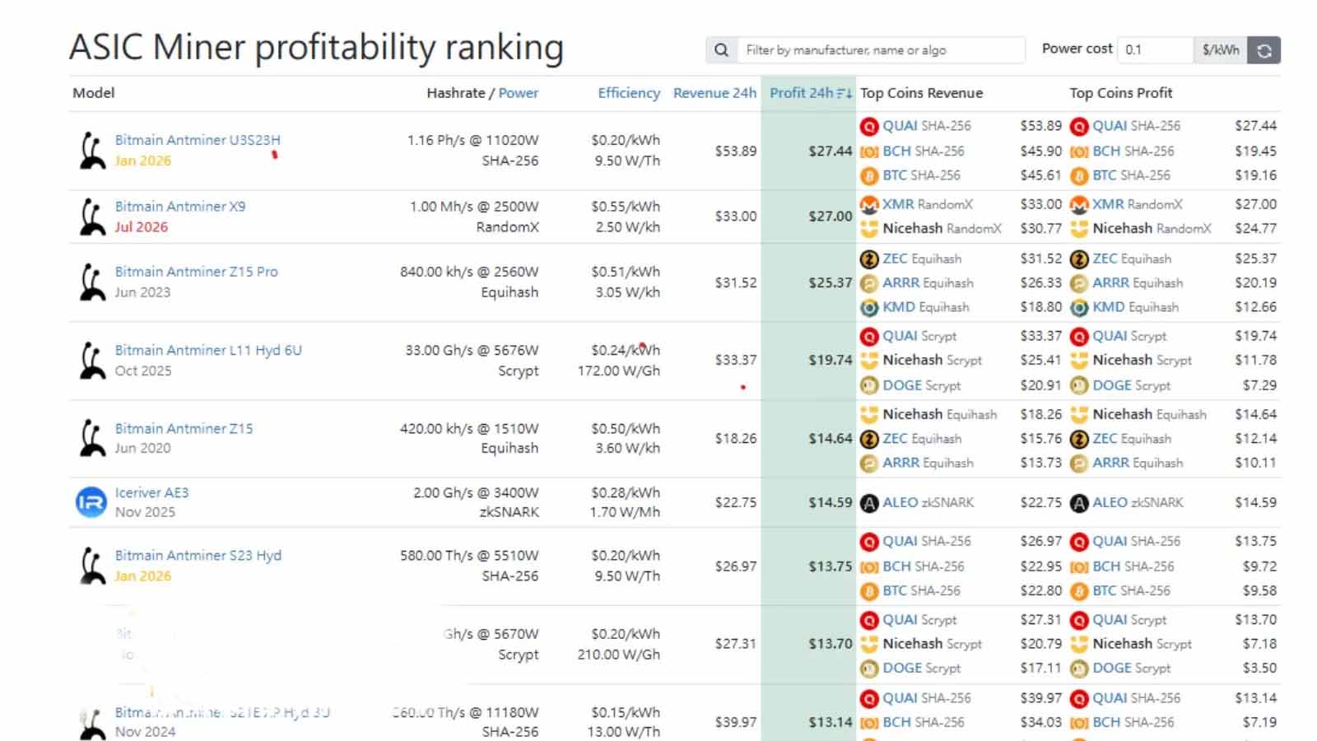Open the Bitmain Antminer S23 Hyd link

coord(198,556)
